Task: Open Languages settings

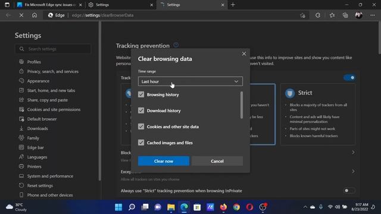Action: [x=37, y=157]
